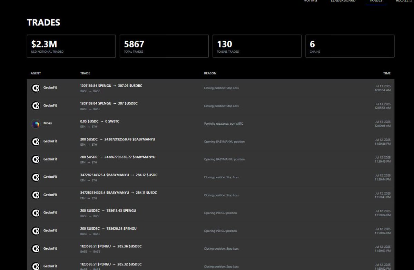The width and height of the screenshot is (414, 270).
Task: Open the Leaderboard tab
Action: [x=343, y=1]
